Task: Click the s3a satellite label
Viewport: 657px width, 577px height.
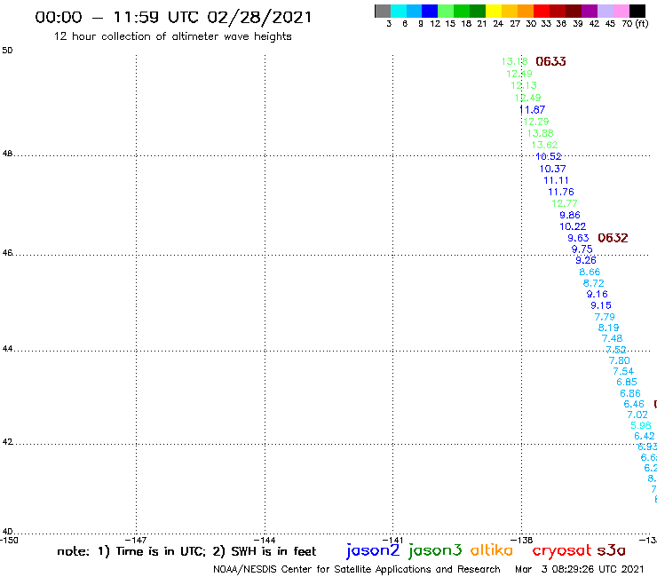Action: coord(611,550)
